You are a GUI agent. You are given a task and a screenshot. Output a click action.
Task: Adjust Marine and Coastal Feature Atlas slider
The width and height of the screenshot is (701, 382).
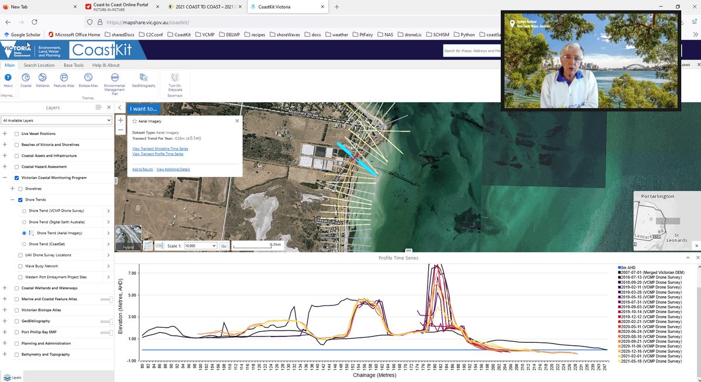(x=106, y=299)
